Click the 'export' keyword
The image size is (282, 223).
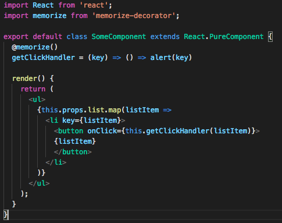(16, 37)
